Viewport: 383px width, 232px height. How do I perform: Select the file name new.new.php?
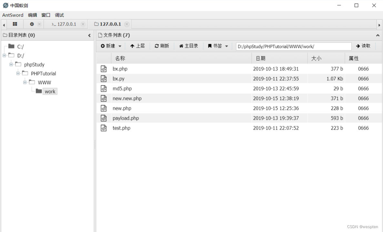(127, 98)
